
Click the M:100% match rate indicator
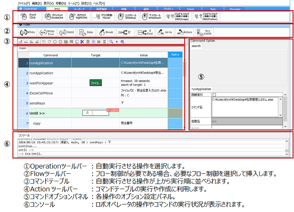click(114, 110)
